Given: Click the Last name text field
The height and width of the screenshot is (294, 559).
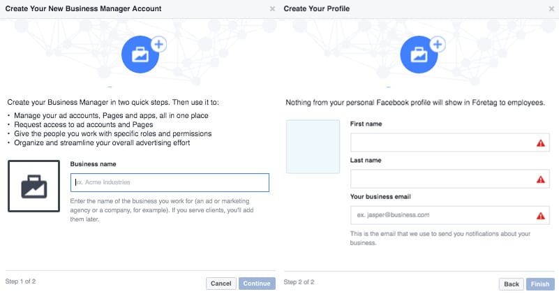Looking at the screenshot, I should click(450, 179).
